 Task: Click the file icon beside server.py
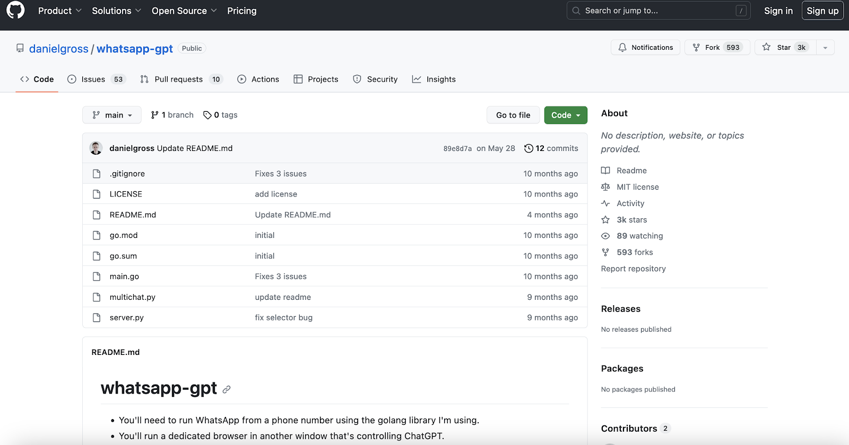pos(97,318)
